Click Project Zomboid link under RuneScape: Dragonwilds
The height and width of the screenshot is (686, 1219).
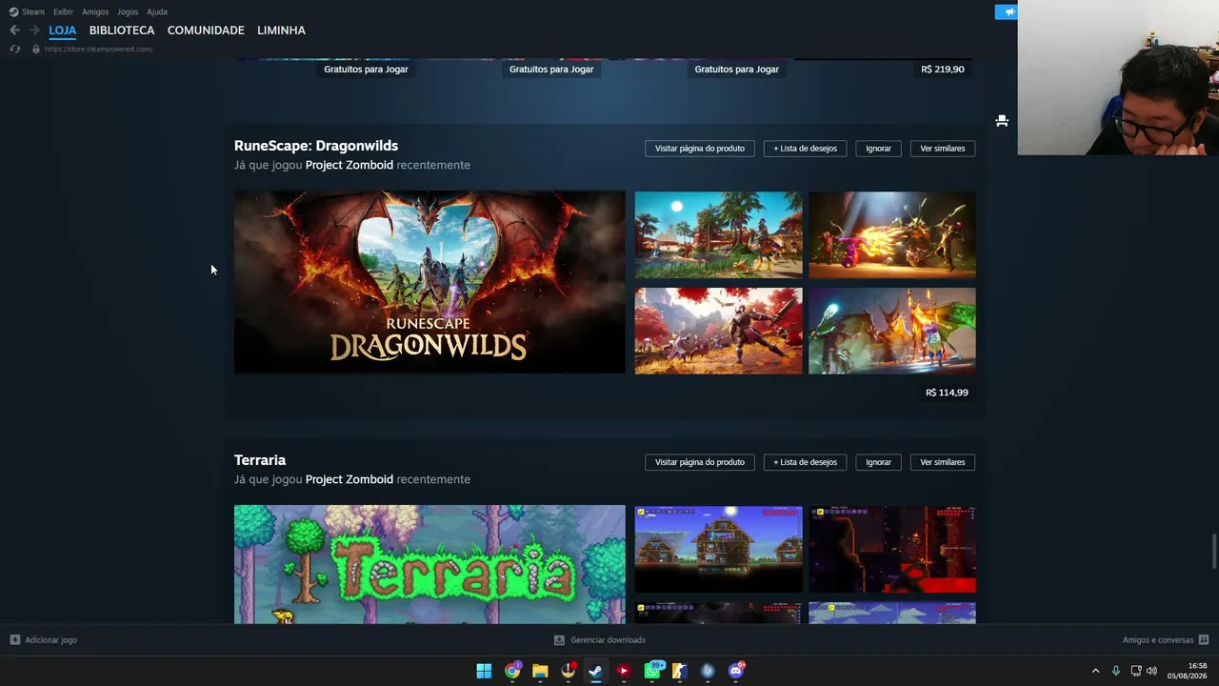click(350, 165)
